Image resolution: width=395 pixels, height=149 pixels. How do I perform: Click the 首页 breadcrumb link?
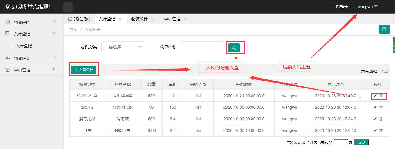point(73,30)
